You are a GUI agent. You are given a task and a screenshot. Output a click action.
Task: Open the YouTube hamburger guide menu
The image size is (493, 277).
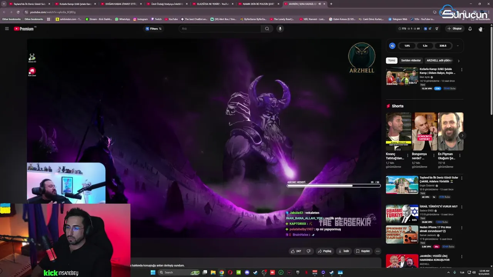point(7,28)
